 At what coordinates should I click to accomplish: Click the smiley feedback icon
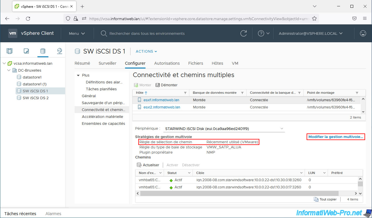(x=363, y=33)
